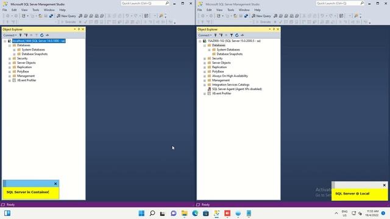
Task: Select Integration Services Catalogs folder
Action: (x=230, y=85)
